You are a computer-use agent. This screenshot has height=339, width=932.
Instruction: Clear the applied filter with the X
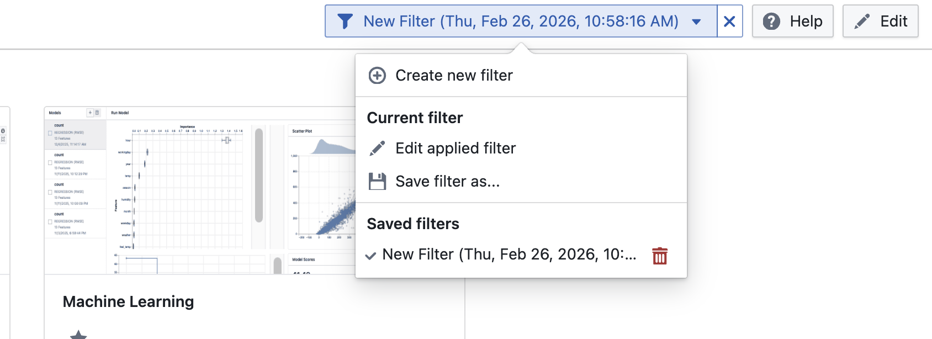point(729,22)
